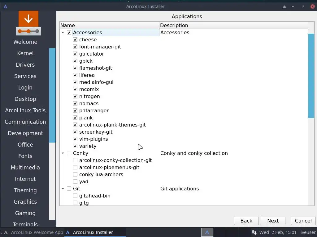Open the Development section
This screenshot has width=317, height=237.
coord(25,133)
